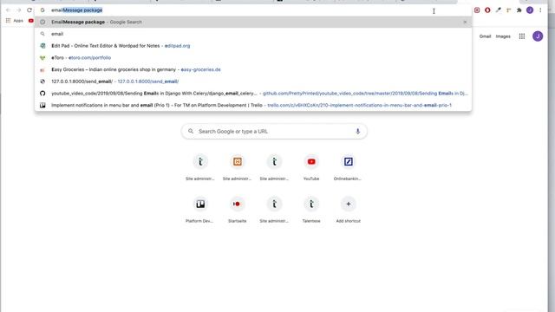
Task: Open the first 'Site administr...' shortcut tile
Action: (200, 167)
